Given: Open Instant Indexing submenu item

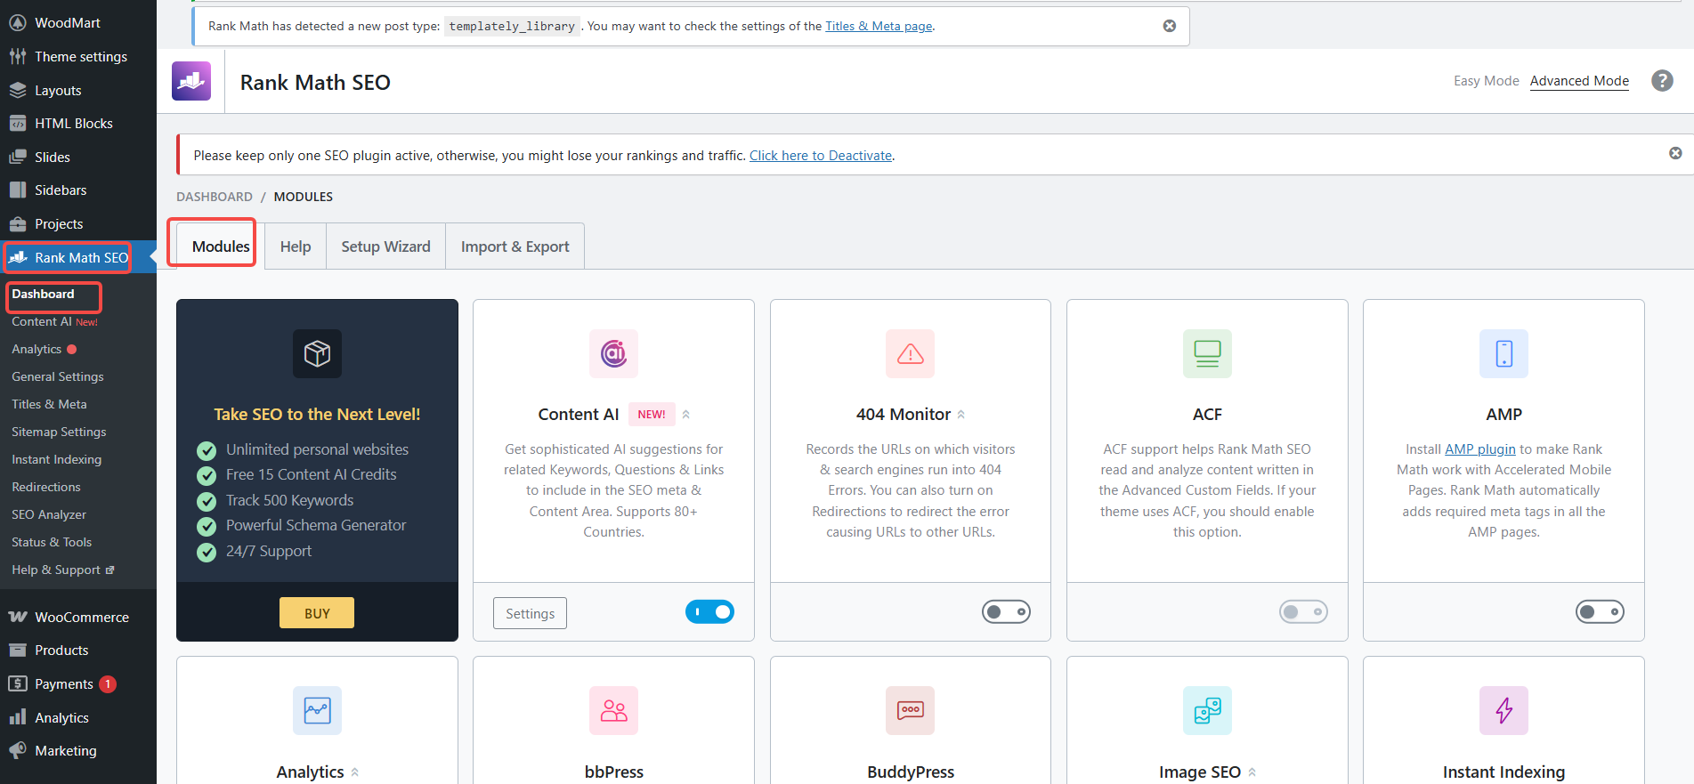Looking at the screenshot, I should [x=56, y=459].
